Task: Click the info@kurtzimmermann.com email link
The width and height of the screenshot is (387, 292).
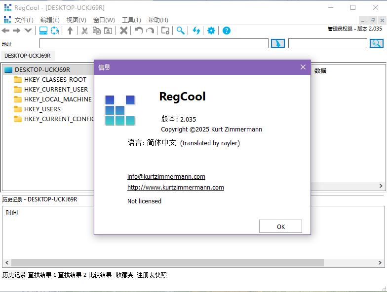Action: pyautogui.click(x=166, y=177)
